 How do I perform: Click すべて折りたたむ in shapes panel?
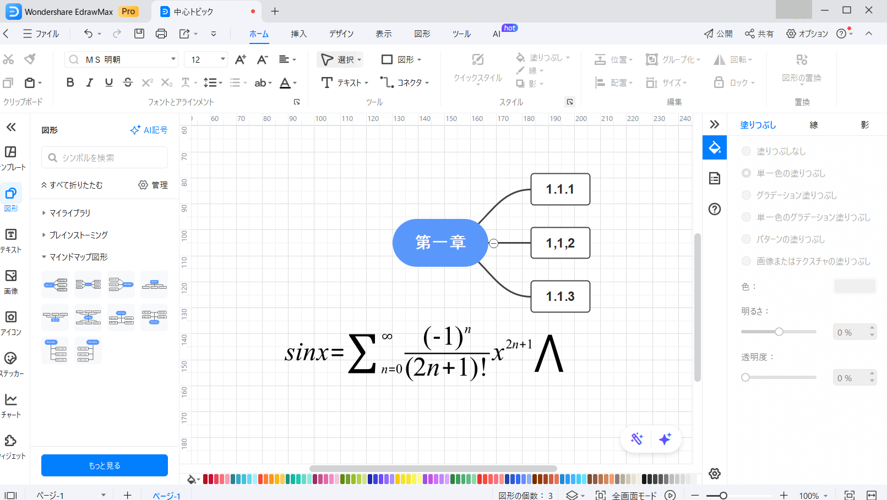pos(72,185)
